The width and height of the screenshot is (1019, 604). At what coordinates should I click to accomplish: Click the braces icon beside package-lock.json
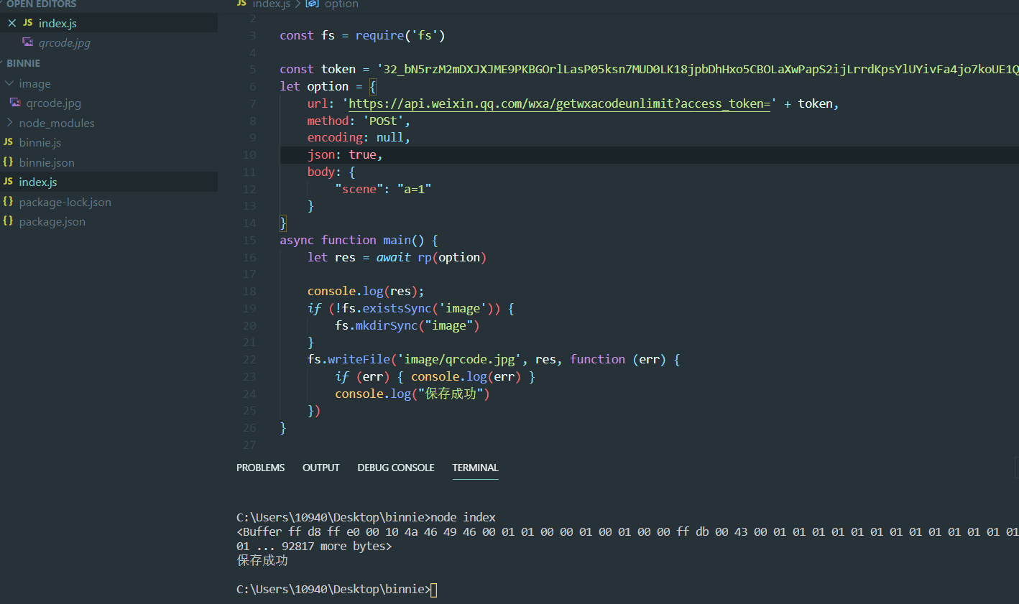pos(9,202)
